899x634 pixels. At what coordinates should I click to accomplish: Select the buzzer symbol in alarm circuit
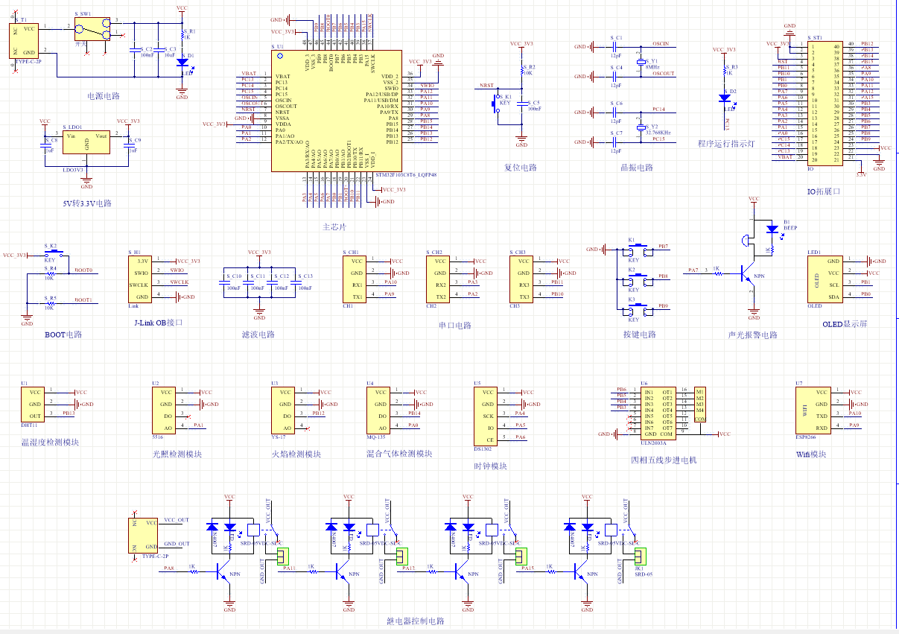point(744,241)
